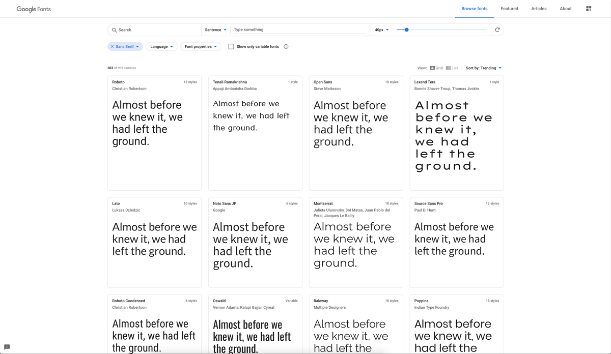This screenshot has height=354, width=611.
Task: Click the feedback icon in the bottom corner
Action: click(7, 347)
